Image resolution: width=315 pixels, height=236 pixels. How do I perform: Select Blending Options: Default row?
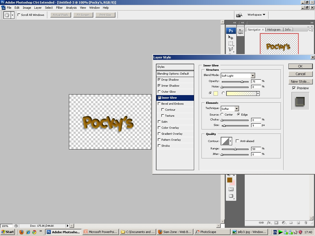(175, 74)
